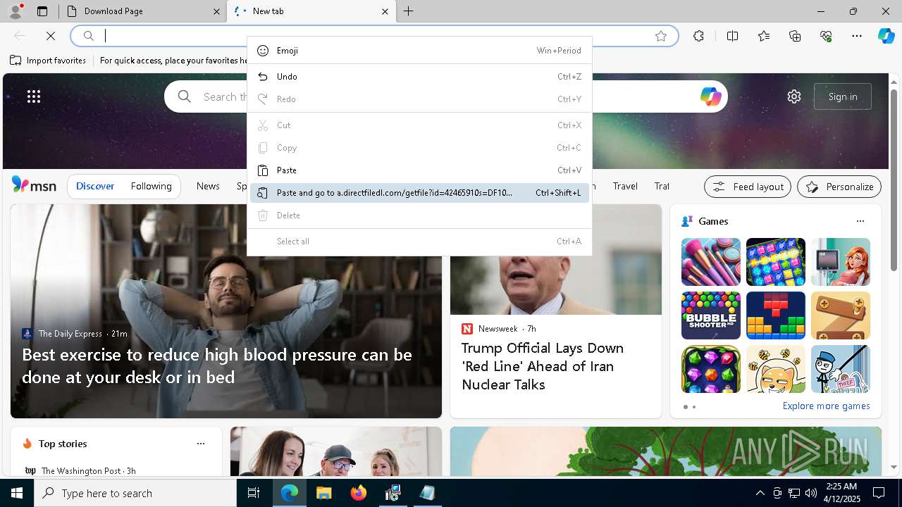
Task: Choose Emoji from the context menu
Action: tap(419, 51)
